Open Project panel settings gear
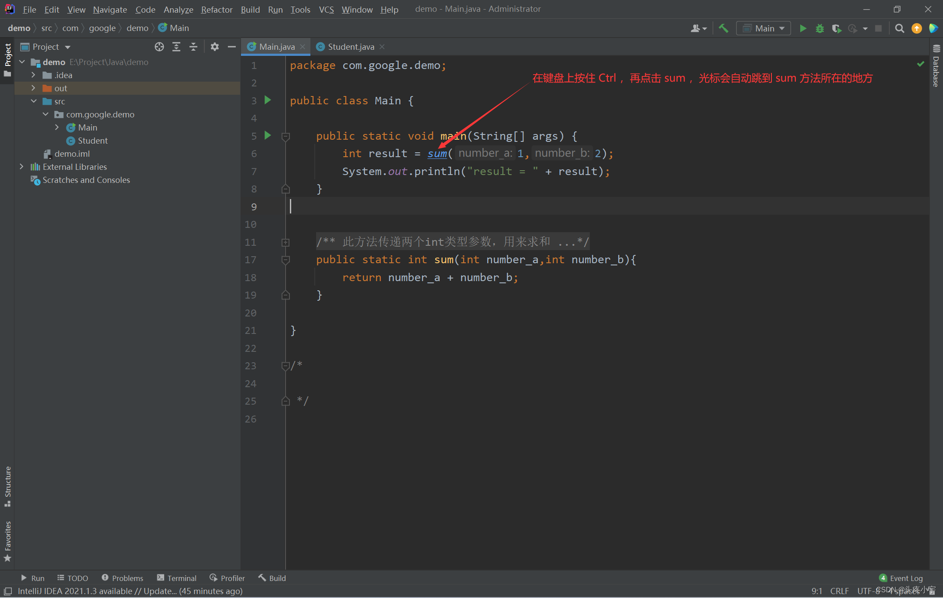Image resolution: width=943 pixels, height=598 pixels. coord(214,47)
